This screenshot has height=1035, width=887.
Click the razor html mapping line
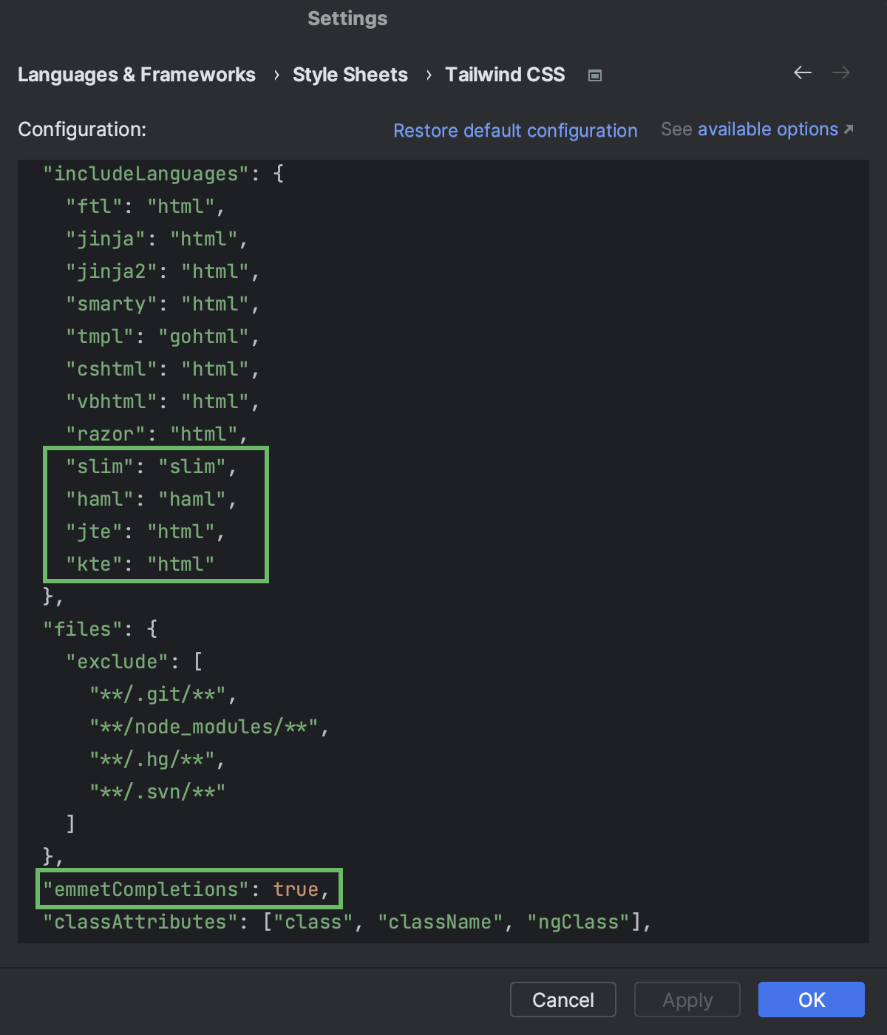click(155, 434)
